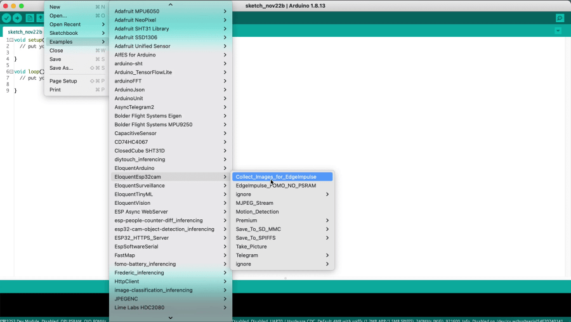Viewport: 571px width, 322px height.
Task: Open Adafruit Unified Sensor examples
Action: coord(171,46)
